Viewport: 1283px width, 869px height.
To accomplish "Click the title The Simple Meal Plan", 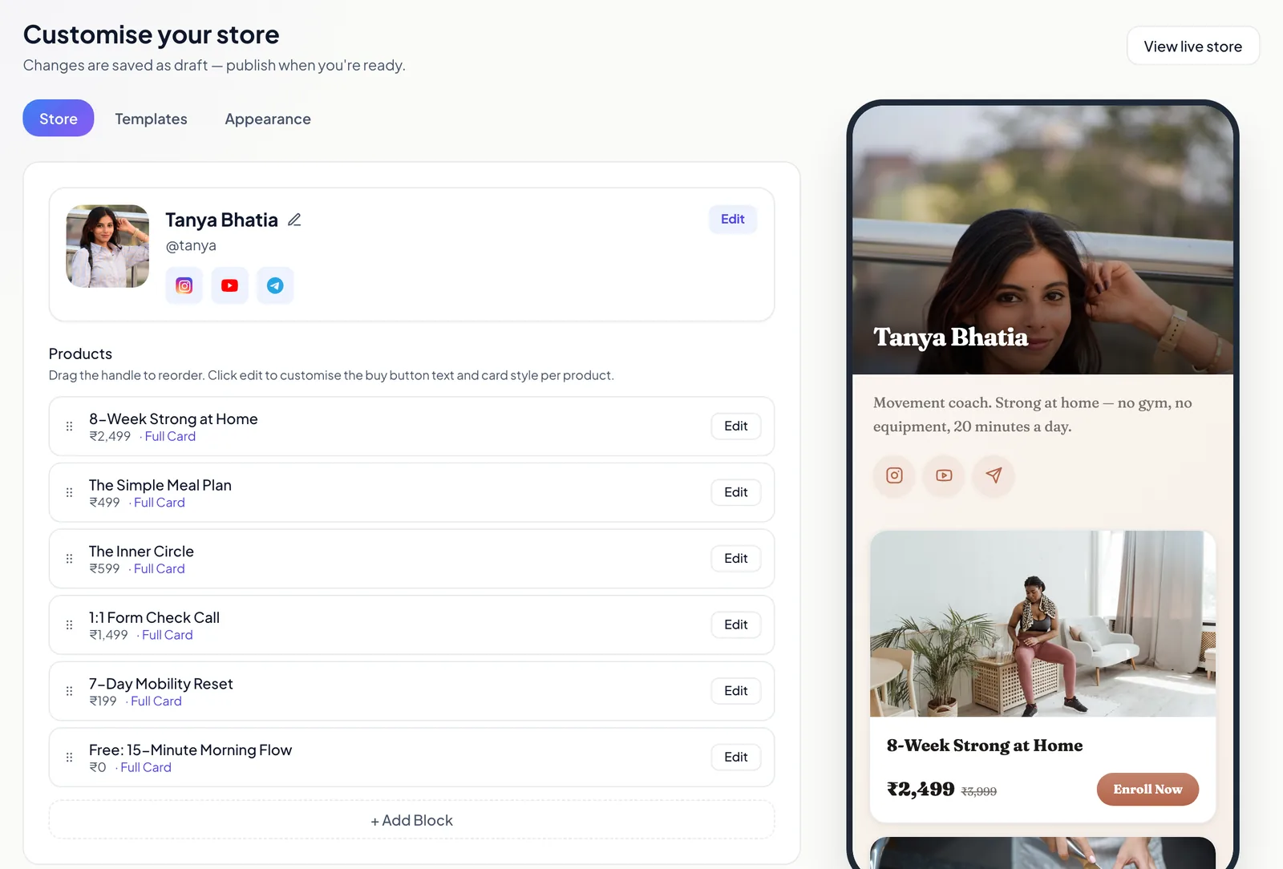I will 160,485.
